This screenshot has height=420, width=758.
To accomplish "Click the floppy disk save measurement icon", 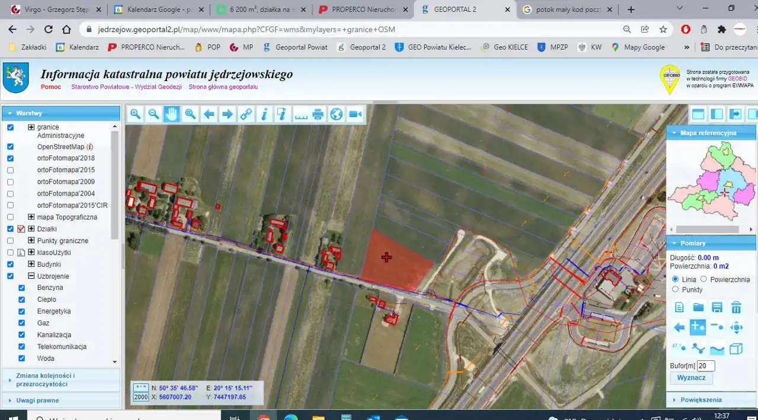I will click(717, 307).
